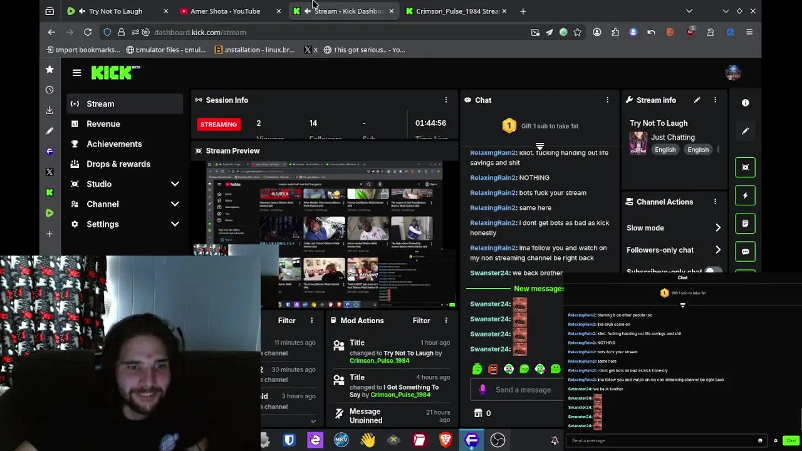
Task: Click the lightning bolt quick action icon
Action: (x=746, y=195)
